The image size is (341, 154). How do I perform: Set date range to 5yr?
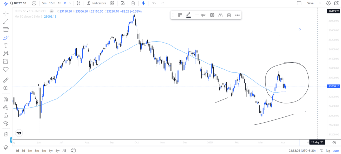click(58, 151)
